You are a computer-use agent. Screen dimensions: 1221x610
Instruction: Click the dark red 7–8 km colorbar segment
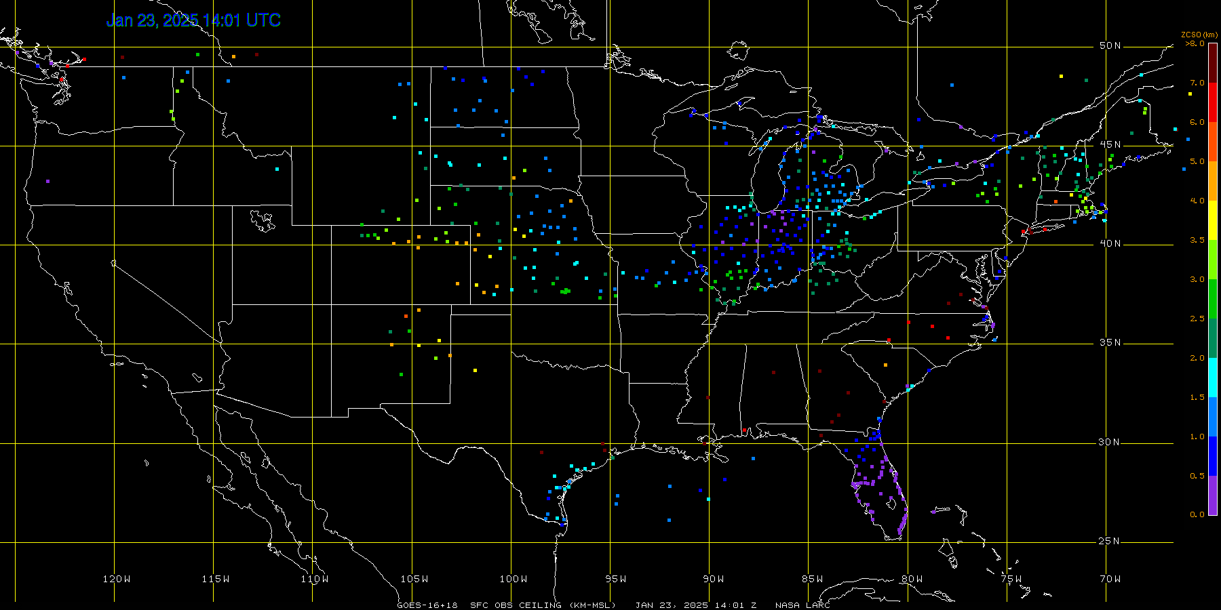[1213, 63]
